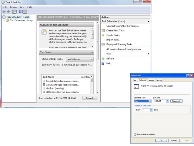Collapse the Task Scheduler (Local) actions group
The image size is (194, 146).
click(x=149, y=22)
